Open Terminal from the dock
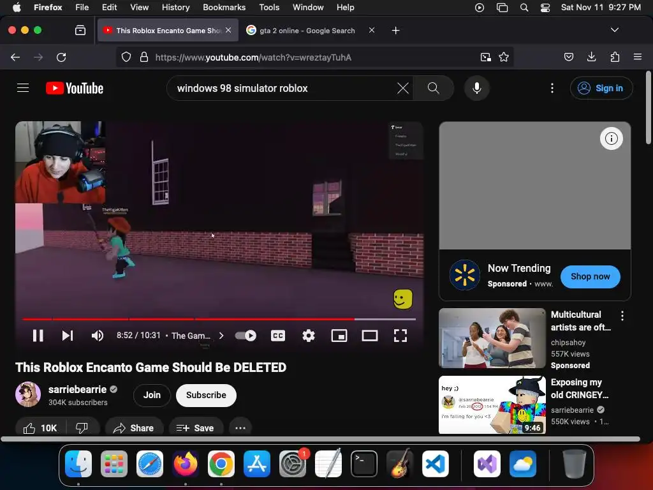The width and height of the screenshot is (653, 490). pos(364,464)
